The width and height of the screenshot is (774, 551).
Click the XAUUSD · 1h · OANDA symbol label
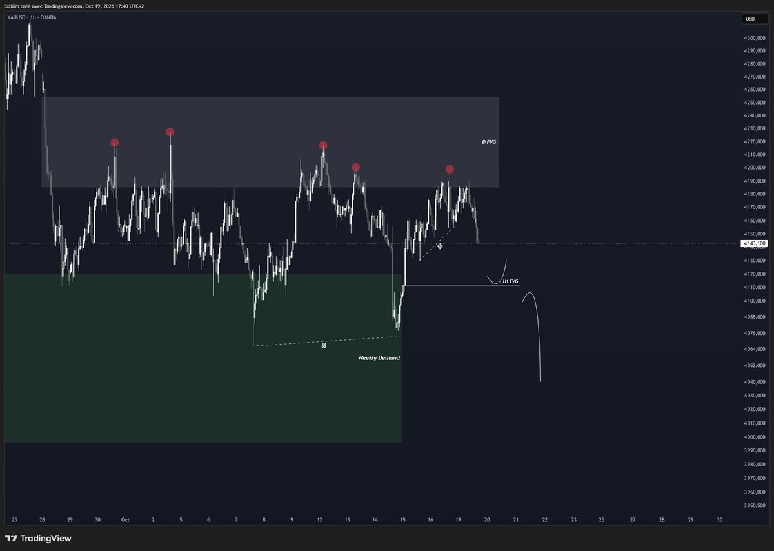32,17
